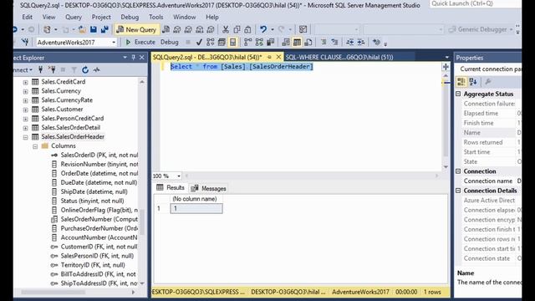535x301 pixels.
Task: Toggle Include Live Query Statistics icon
Action: click(x=259, y=43)
